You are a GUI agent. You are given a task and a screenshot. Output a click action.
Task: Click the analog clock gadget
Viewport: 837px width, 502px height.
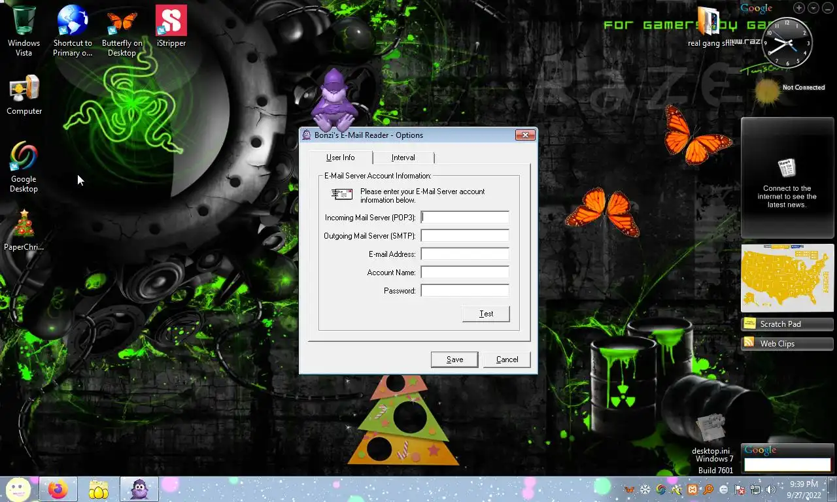coord(787,43)
